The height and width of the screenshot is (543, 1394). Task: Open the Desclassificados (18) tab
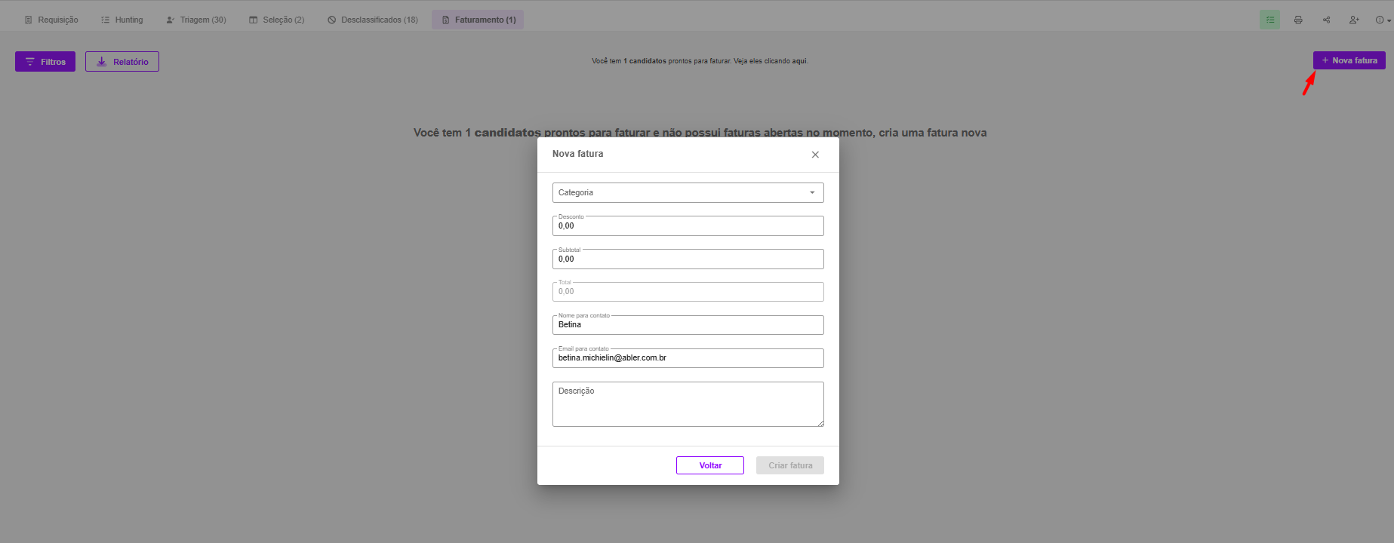(373, 20)
